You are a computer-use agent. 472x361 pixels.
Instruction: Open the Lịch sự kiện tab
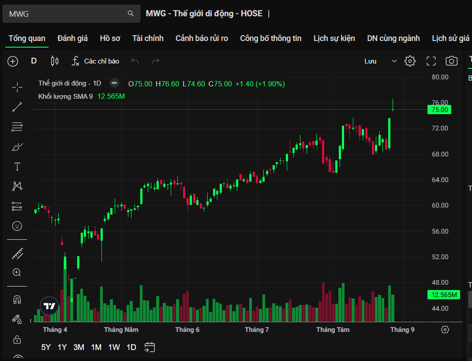point(334,38)
